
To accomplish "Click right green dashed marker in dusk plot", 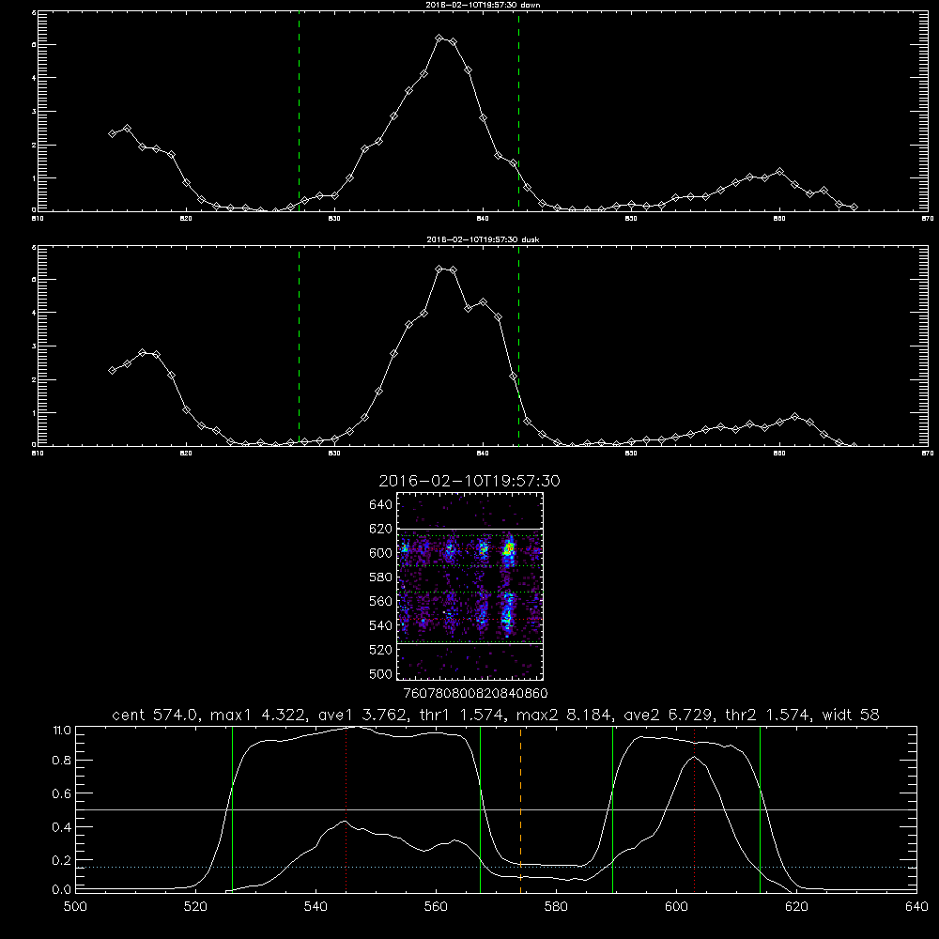I will tap(518, 346).
